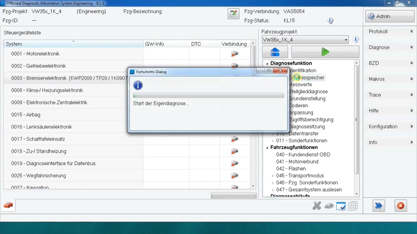Click the gray car icon in bottom toolbar
The image size is (417, 234).
coord(329,206)
